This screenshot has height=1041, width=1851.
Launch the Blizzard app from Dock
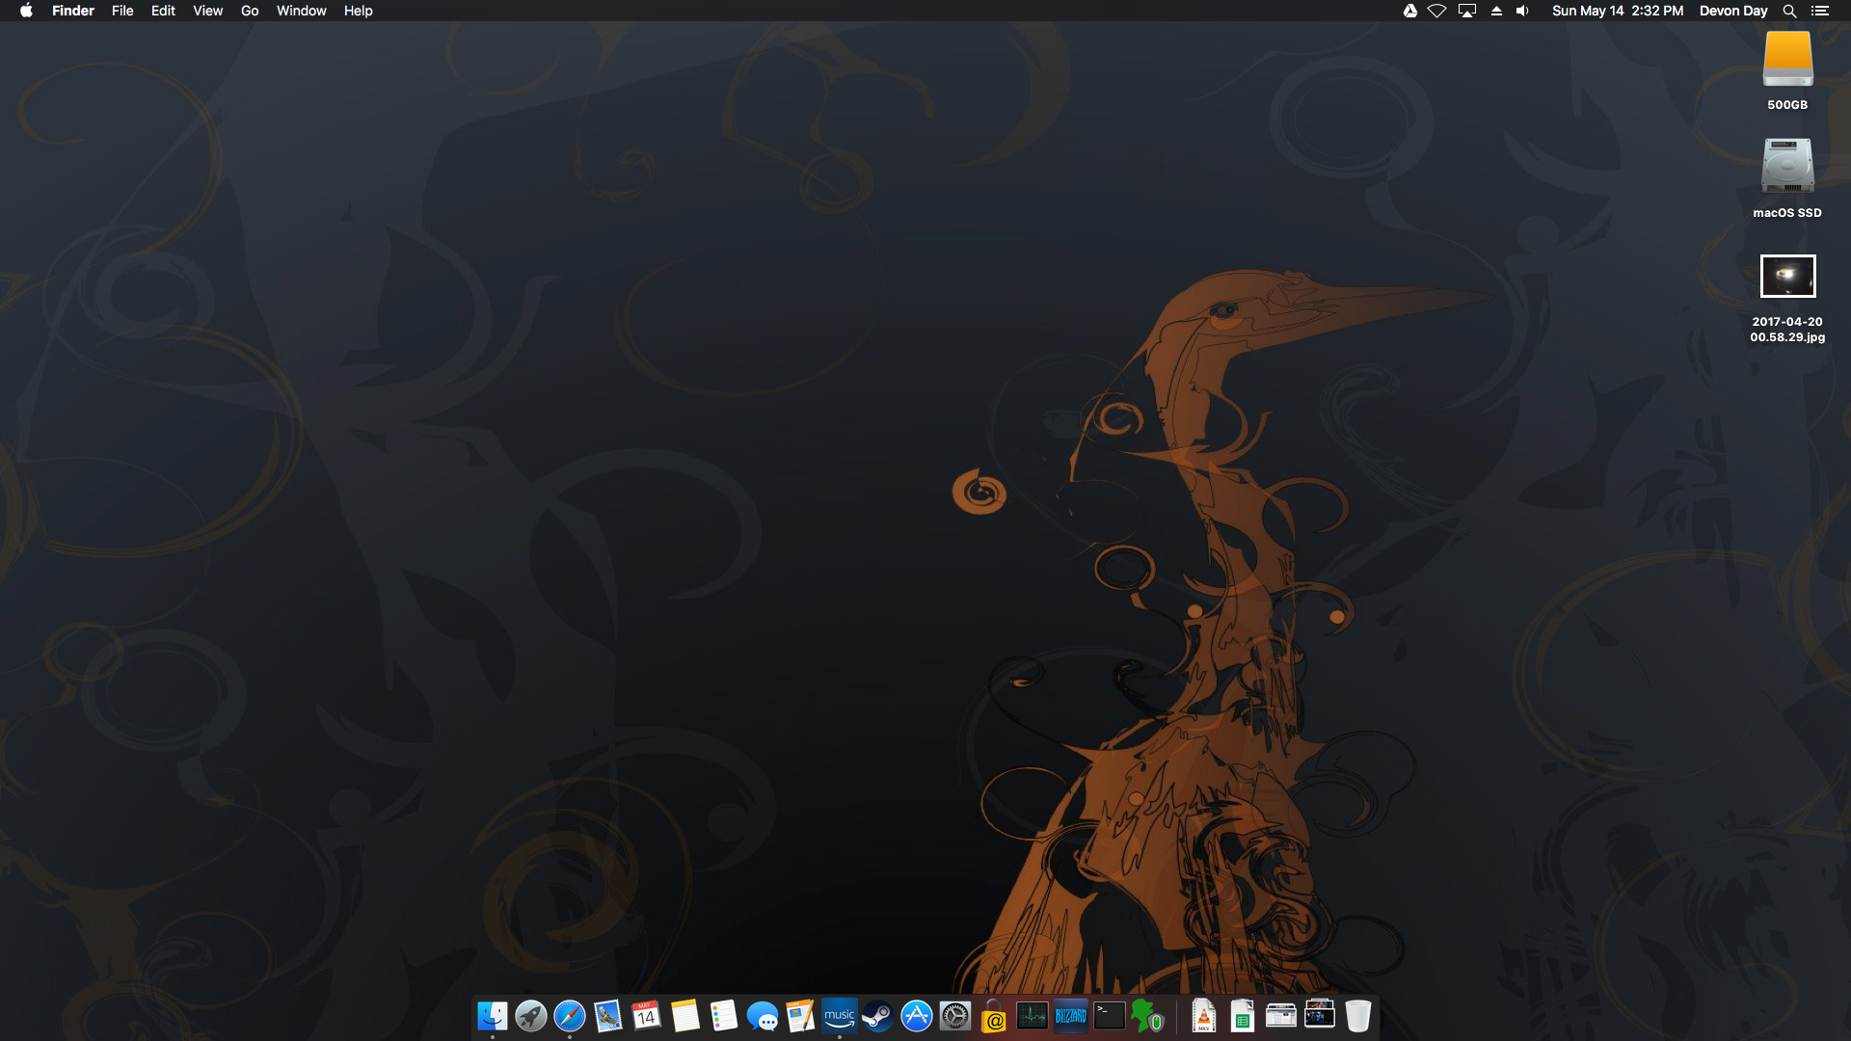[1071, 1016]
